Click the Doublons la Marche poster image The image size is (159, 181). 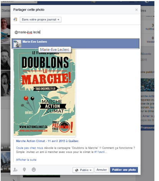pos(45,92)
